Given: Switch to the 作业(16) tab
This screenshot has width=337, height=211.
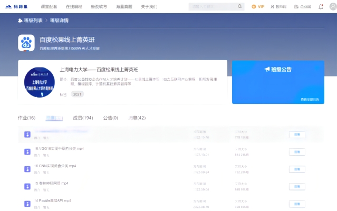Looking at the screenshot, I should [27, 118].
